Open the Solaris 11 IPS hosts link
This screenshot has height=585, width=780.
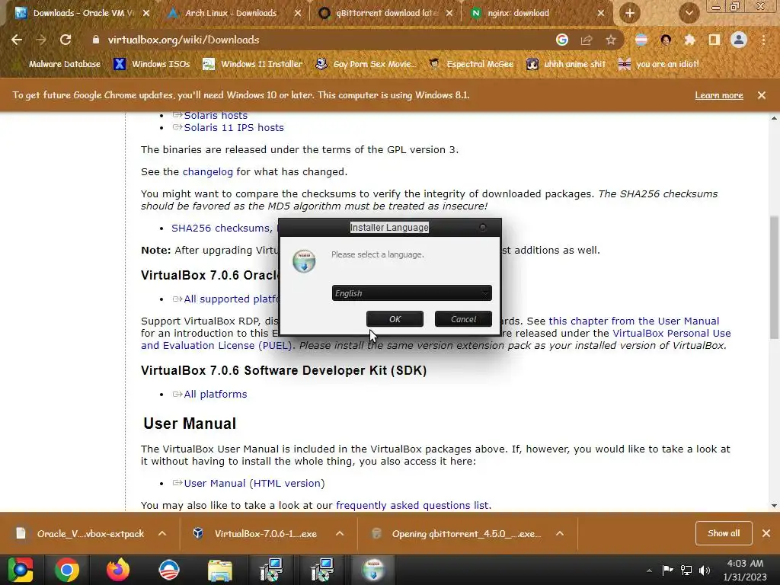(234, 127)
